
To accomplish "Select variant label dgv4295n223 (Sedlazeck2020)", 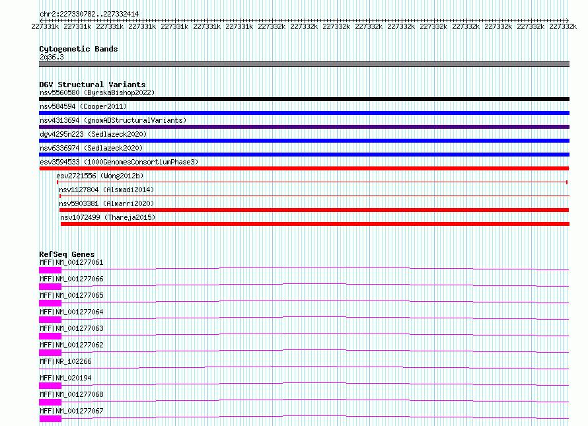I will click(x=93, y=134).
